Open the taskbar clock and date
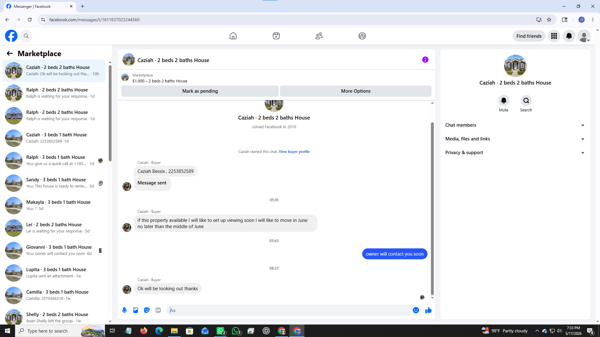 click(x=573, y=331)
